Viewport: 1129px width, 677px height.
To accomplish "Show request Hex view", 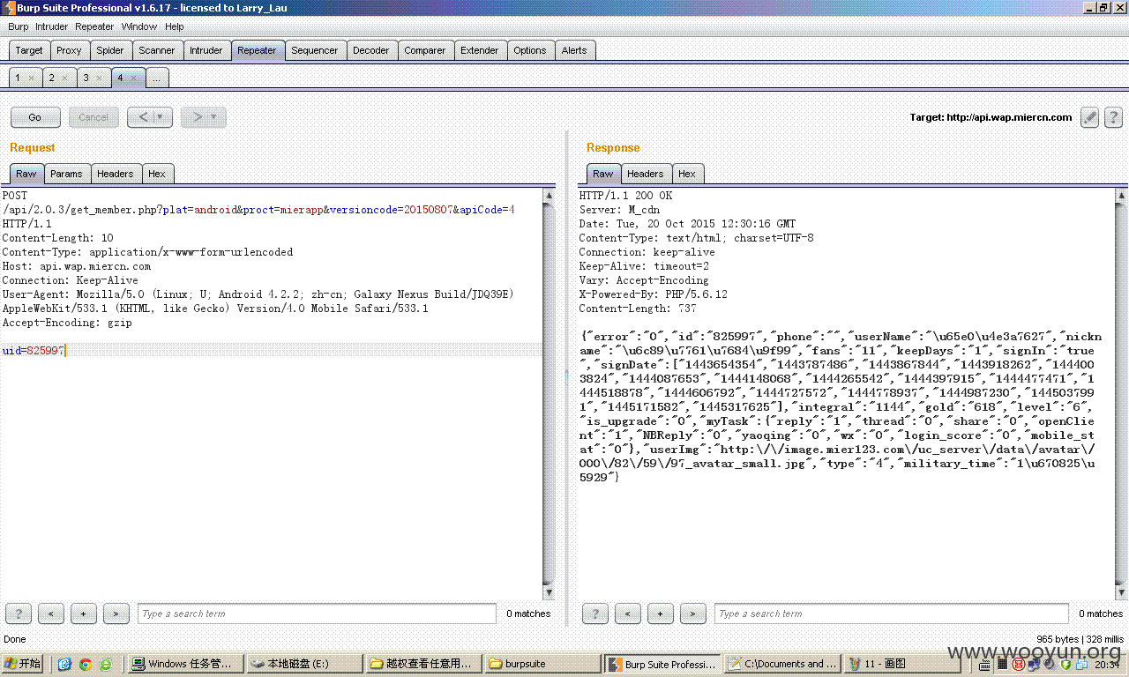I will point(157,174).
